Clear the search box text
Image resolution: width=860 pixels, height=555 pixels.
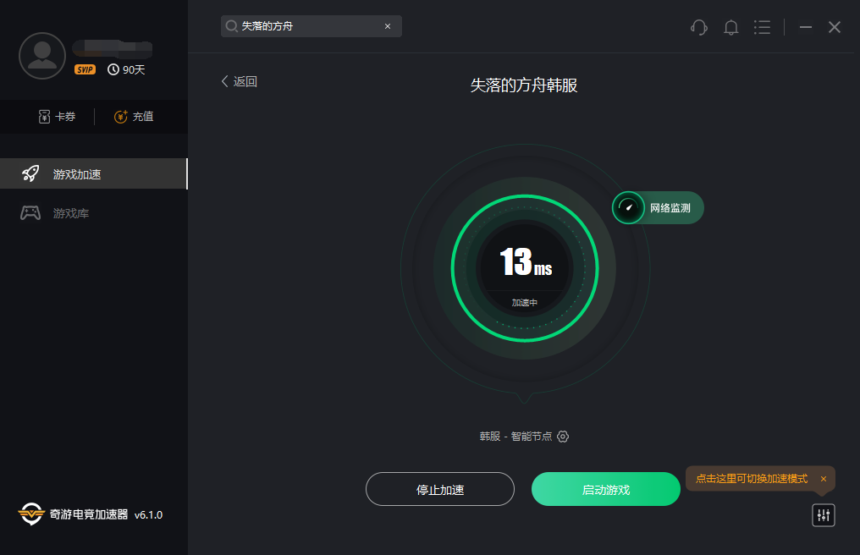(x=388, y=26)
